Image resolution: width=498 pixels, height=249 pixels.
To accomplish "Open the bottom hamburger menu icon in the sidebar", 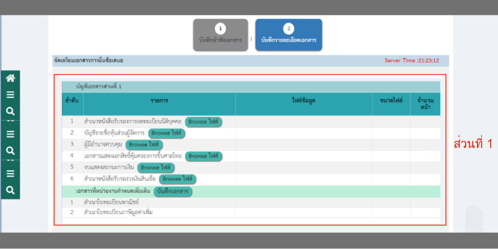I will (x=10, y=173).
